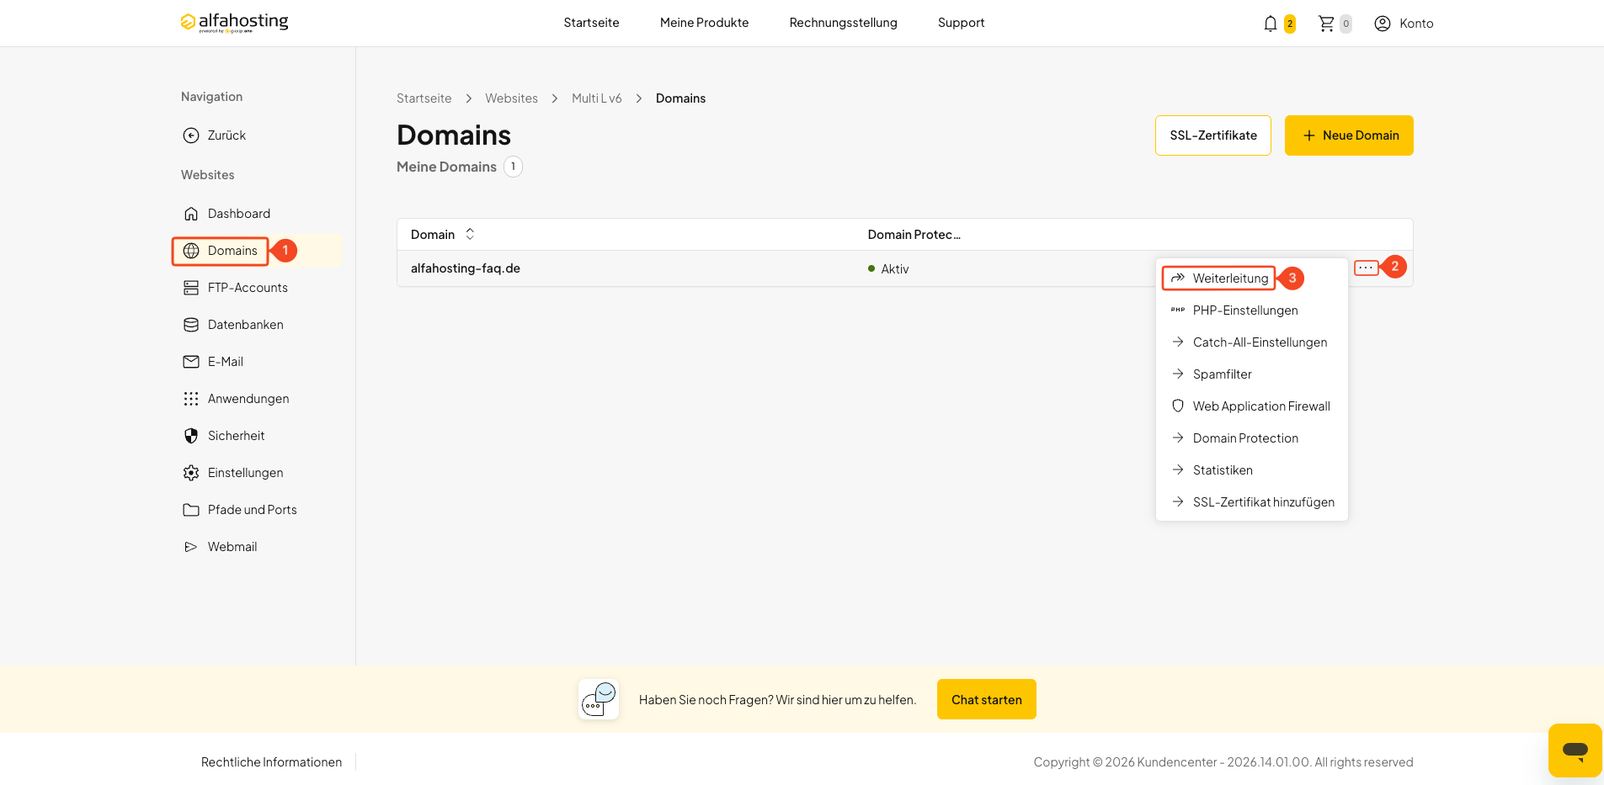Click Startseite in the breadcrumb

tap(424, 98)
